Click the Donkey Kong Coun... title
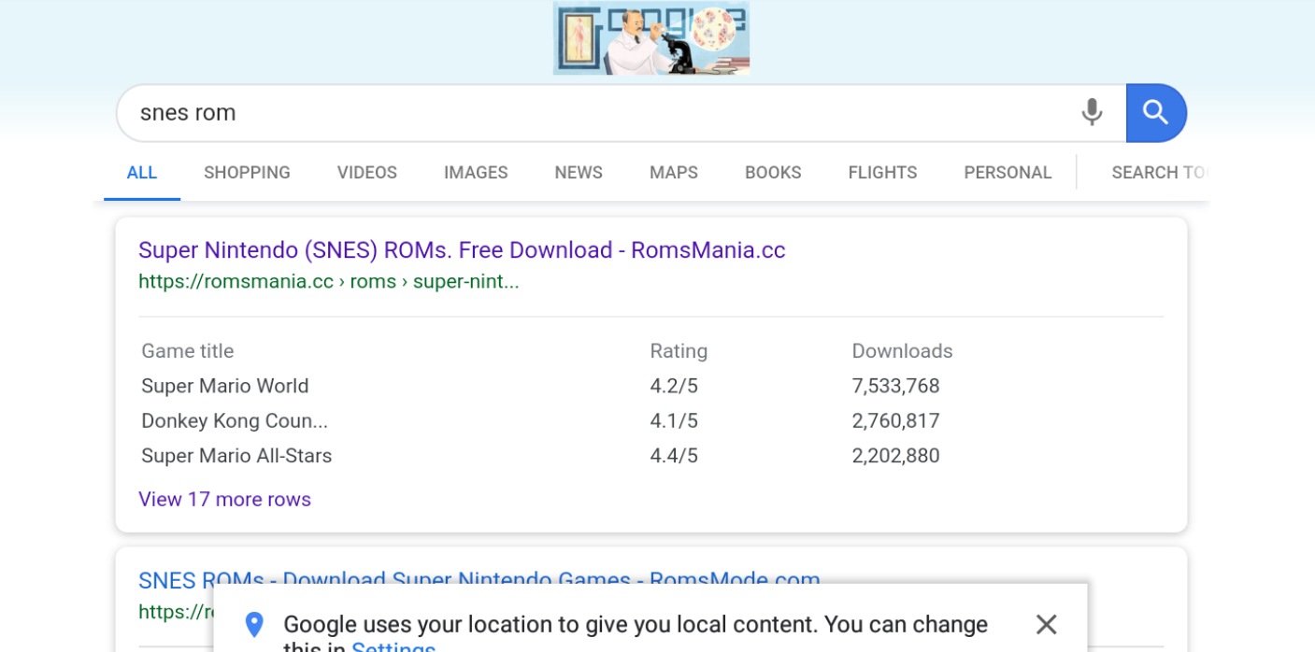The height and width of the screenshot is (652, 1315). [235, 421]
